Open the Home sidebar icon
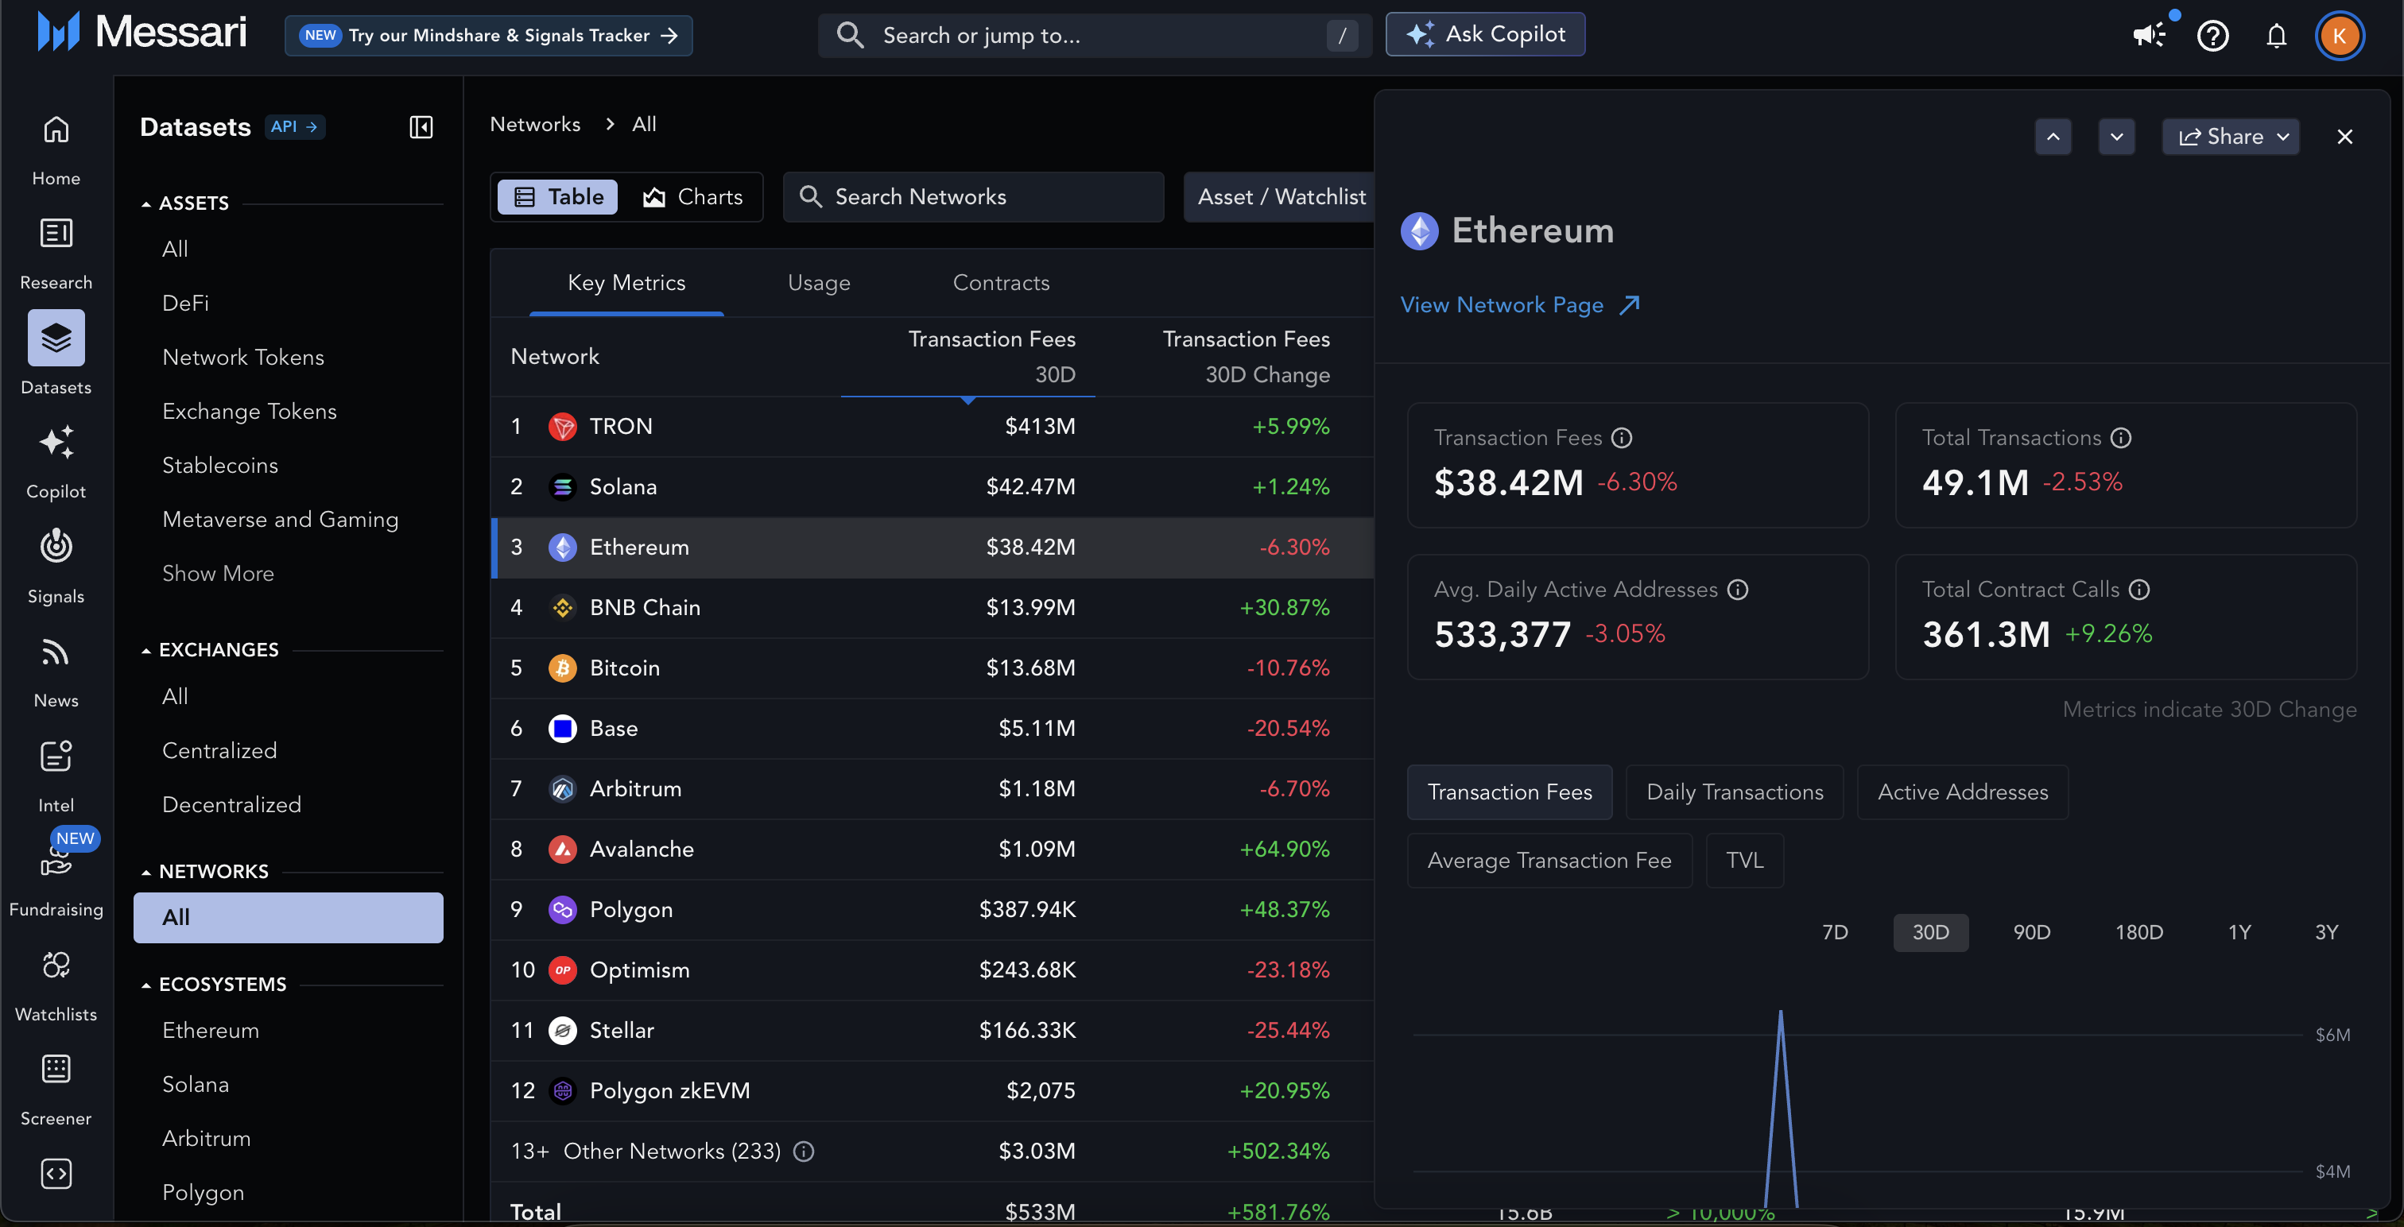 (56, 130)
